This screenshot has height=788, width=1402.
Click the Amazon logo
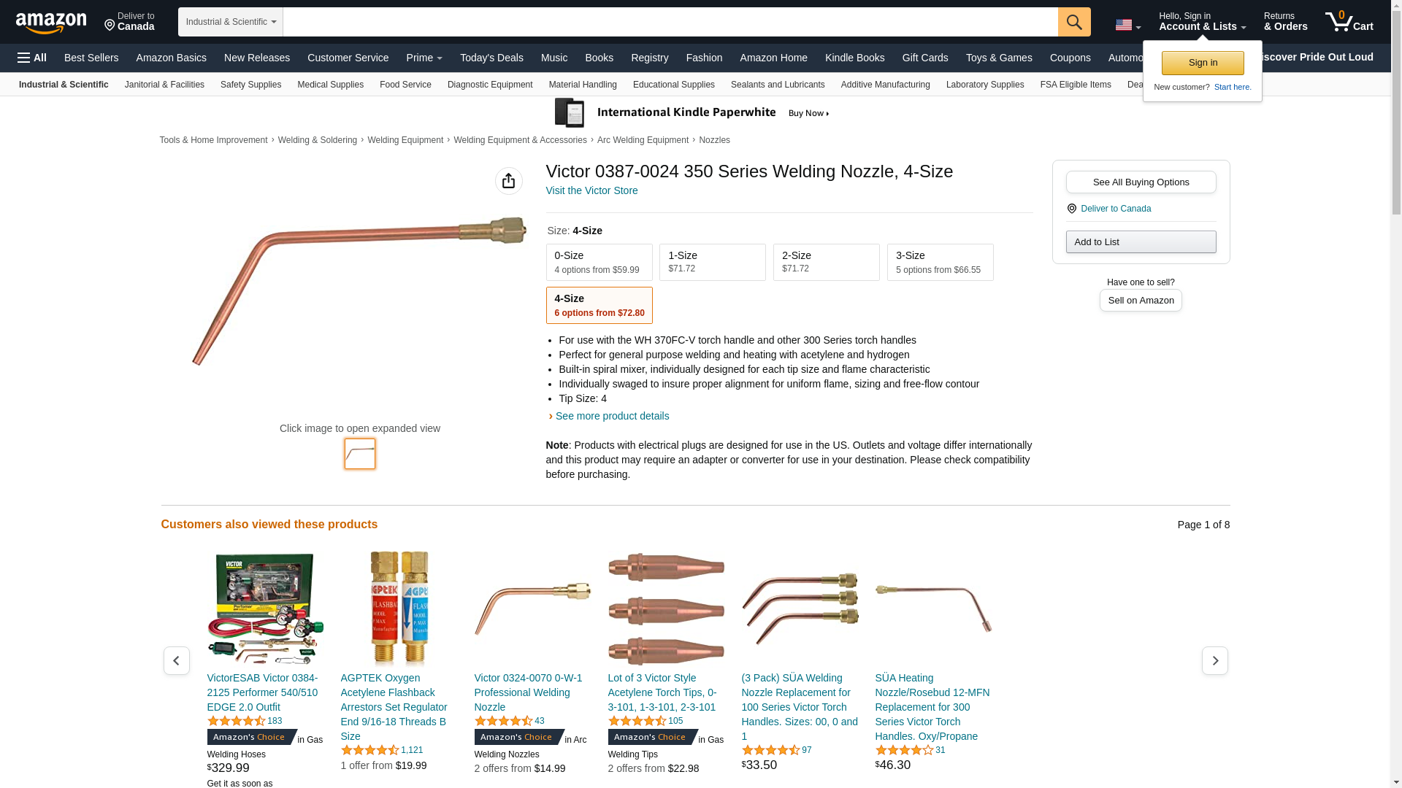(x=51, y=23)
